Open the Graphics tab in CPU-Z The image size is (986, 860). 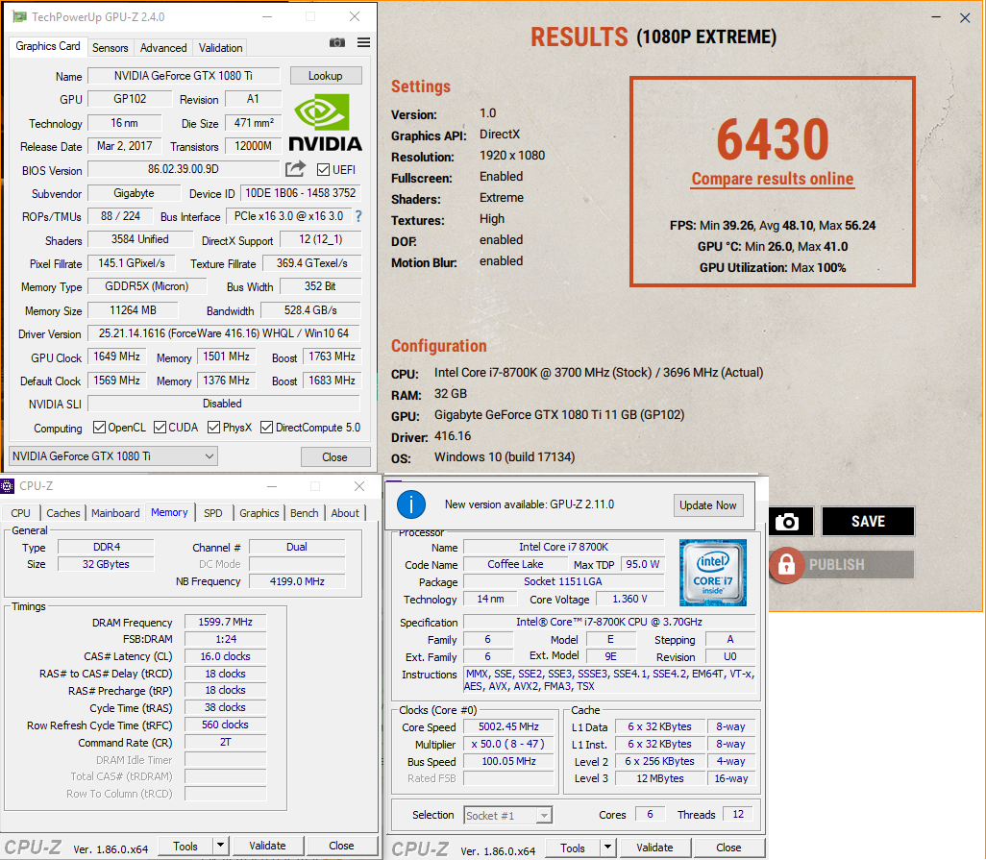259,513
